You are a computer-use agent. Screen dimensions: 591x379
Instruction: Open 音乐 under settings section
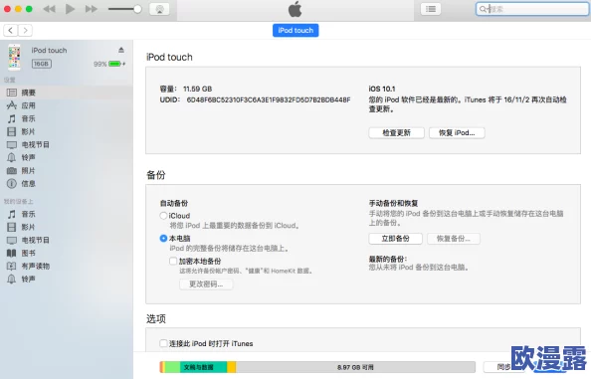coord(67,118)
